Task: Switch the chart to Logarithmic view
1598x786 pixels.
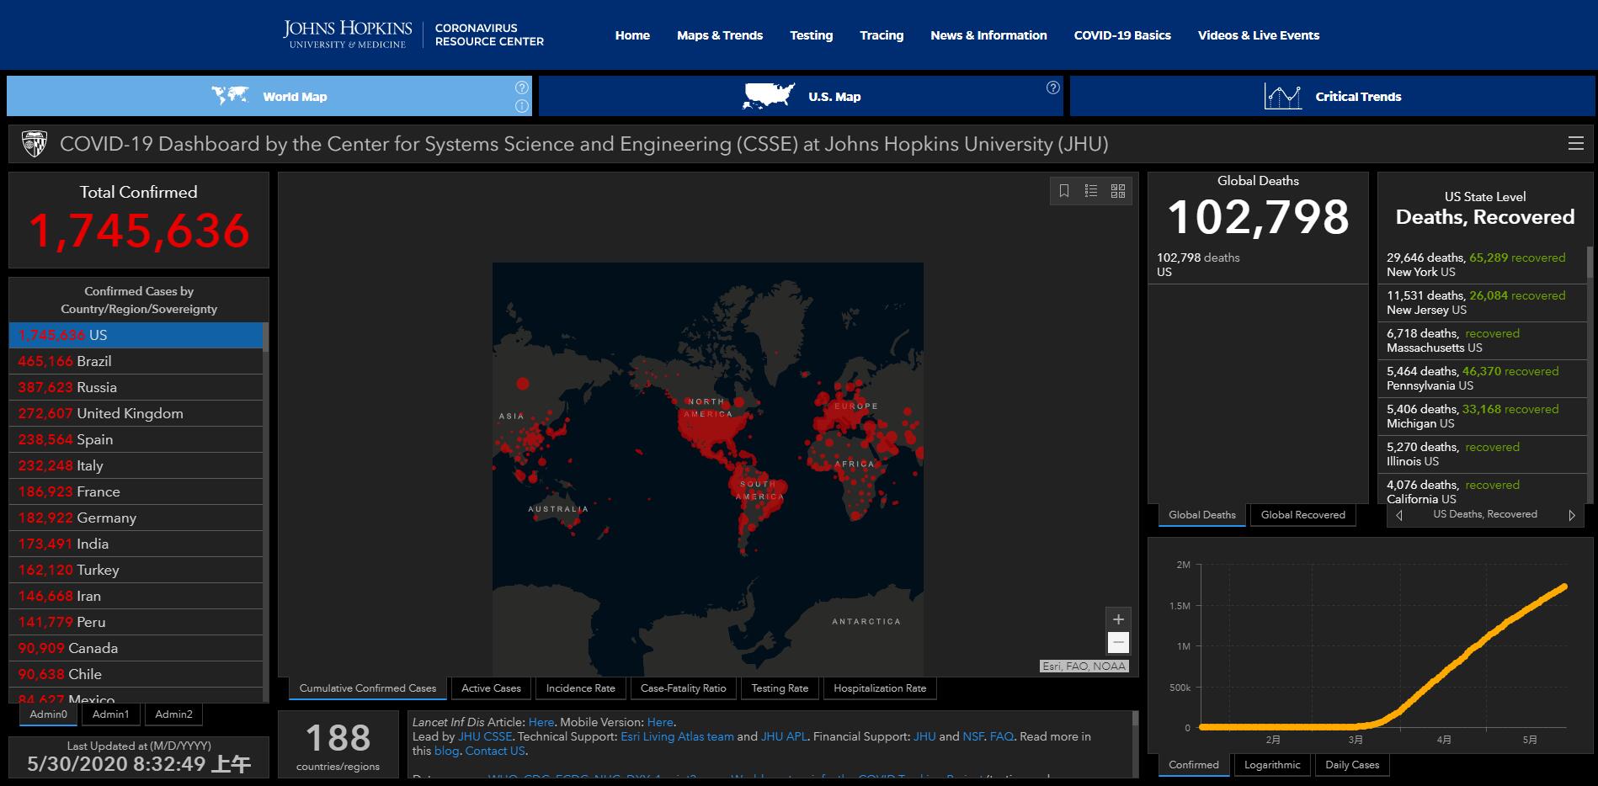Action: (x=1272, y=765)
